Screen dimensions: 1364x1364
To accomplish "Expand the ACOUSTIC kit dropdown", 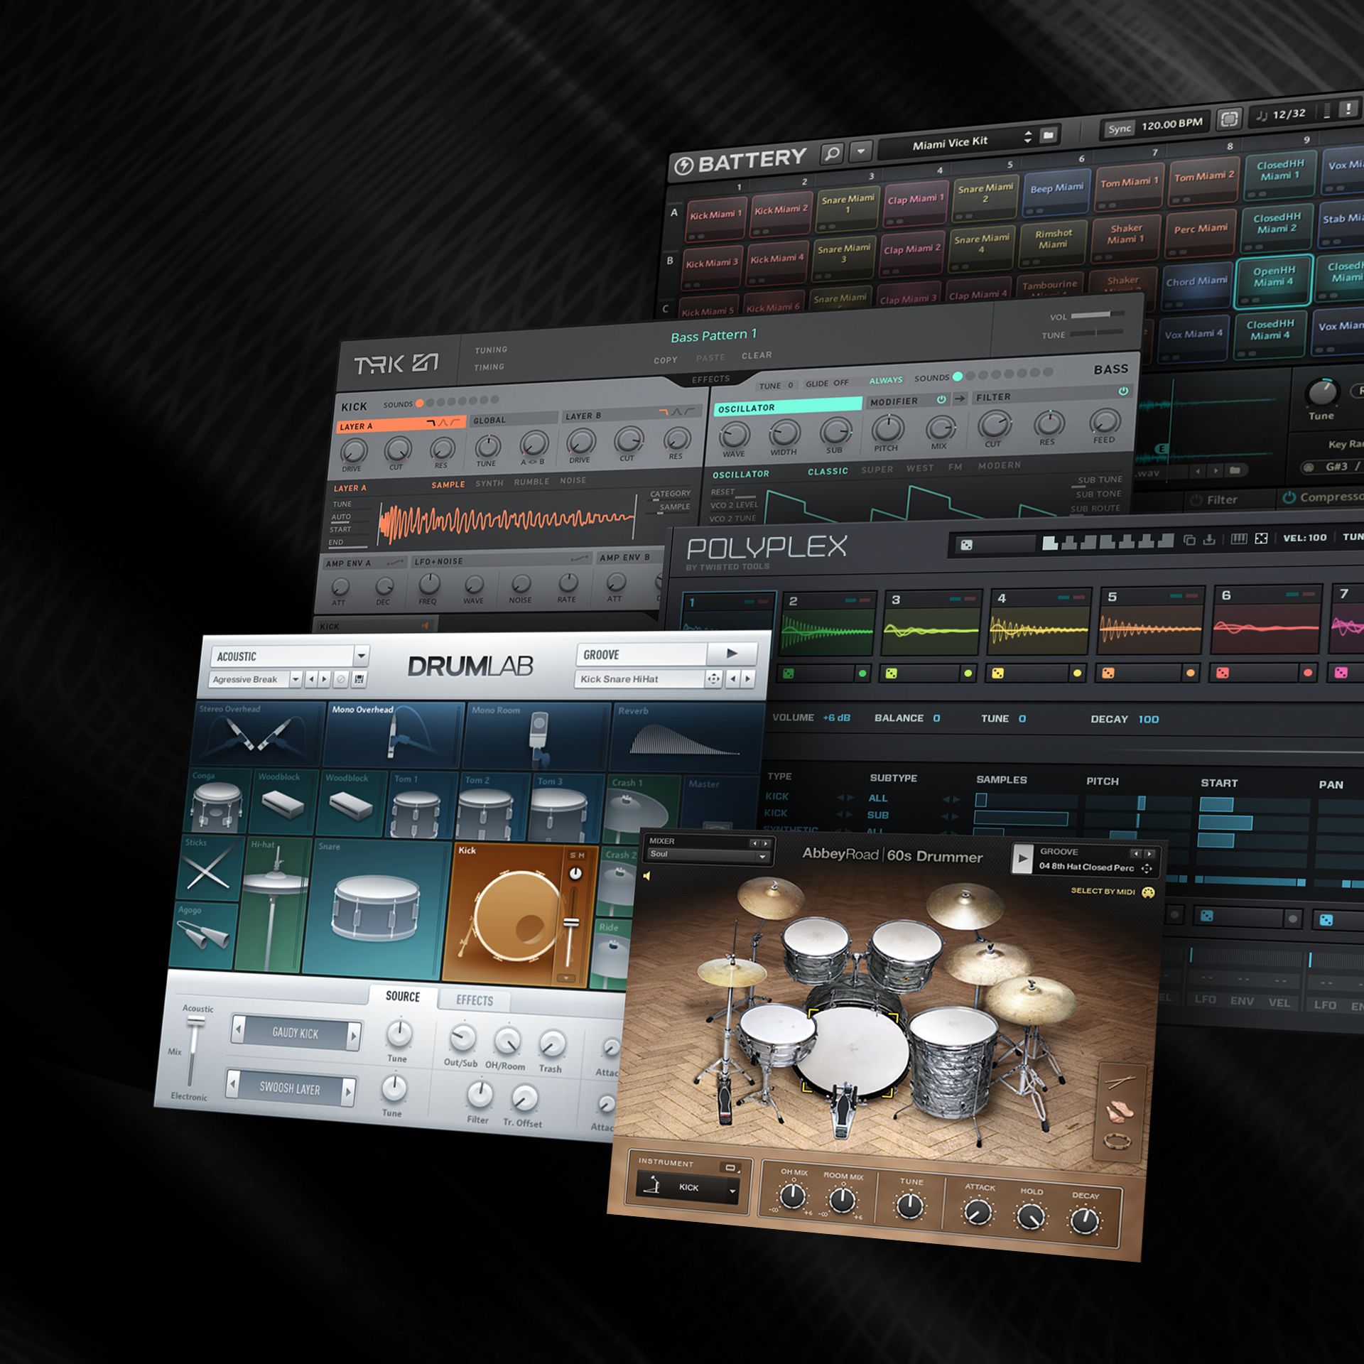I will pyautogui.click(x=361, y=655).
